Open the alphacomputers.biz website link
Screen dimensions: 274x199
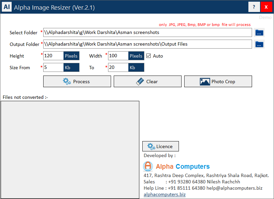pyautogui.click(x=165, y=194)
